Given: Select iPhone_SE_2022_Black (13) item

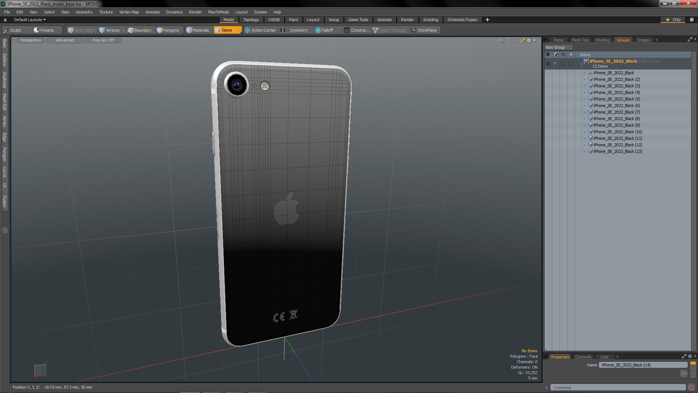Looking at the screenshot, I should pos(618,151).
